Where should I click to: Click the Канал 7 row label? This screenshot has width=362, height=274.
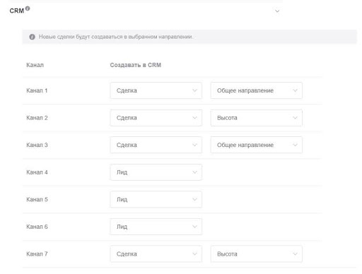[x=37, y=254]
